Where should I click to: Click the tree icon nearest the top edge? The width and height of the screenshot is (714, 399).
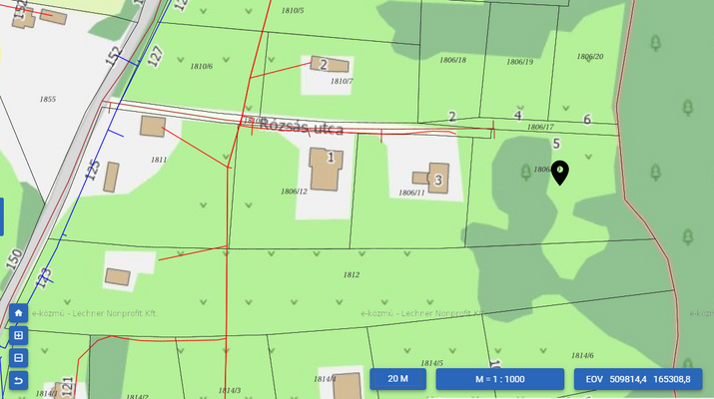[x=656, y=43]
